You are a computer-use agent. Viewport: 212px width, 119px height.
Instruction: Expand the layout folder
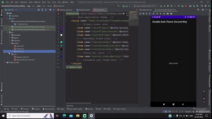click(x=10, y=38)
